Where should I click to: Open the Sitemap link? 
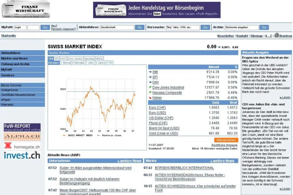tap(256, 36)
